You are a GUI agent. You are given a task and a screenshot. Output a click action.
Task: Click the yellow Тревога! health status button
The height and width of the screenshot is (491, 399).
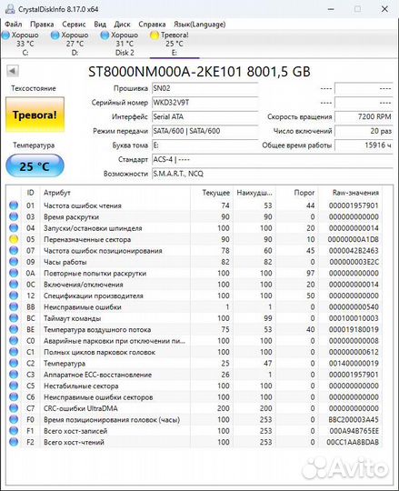pyautogui.click(x=35, y=115)
